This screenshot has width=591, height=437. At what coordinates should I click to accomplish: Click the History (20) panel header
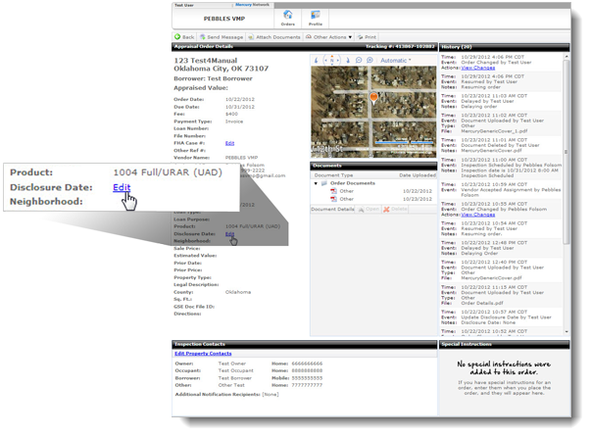[505, 47]
